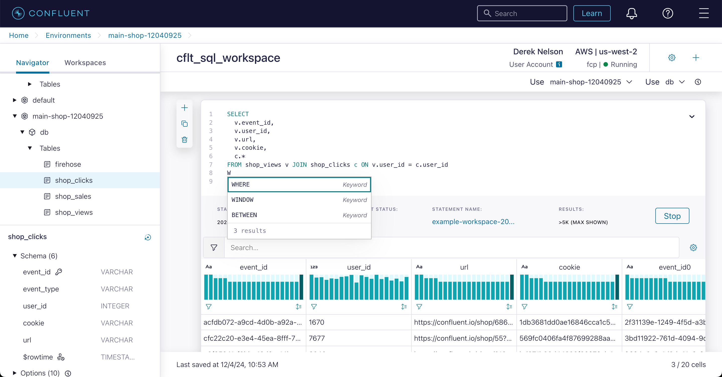Screen dimensions: 722x377
Task: Sort the event_id column
Action: pyautogui.click(x=299, y=306)
